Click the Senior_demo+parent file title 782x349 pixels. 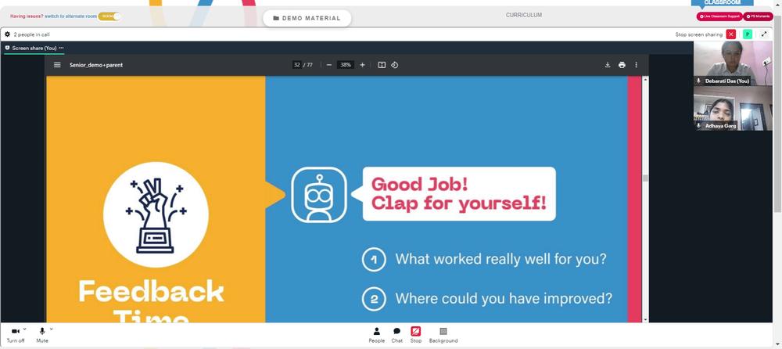pyautogui.click(x=96, y=65)
